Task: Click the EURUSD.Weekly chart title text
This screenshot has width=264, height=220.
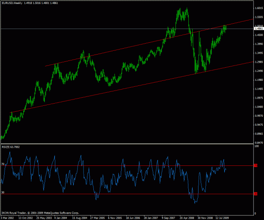Action: point(12,3)
